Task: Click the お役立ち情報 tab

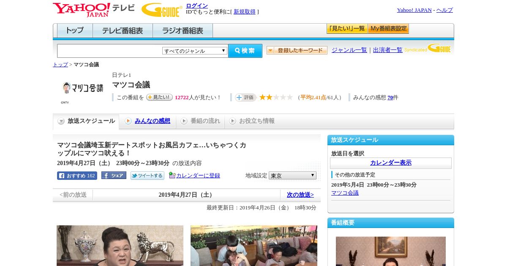Action: [x=252, y=121]
